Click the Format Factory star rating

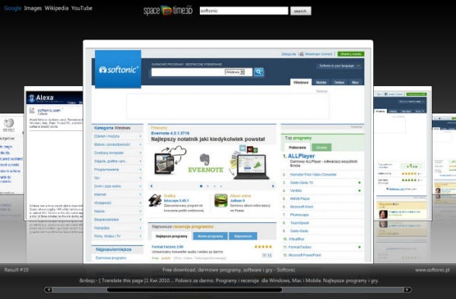coord(263,247)
